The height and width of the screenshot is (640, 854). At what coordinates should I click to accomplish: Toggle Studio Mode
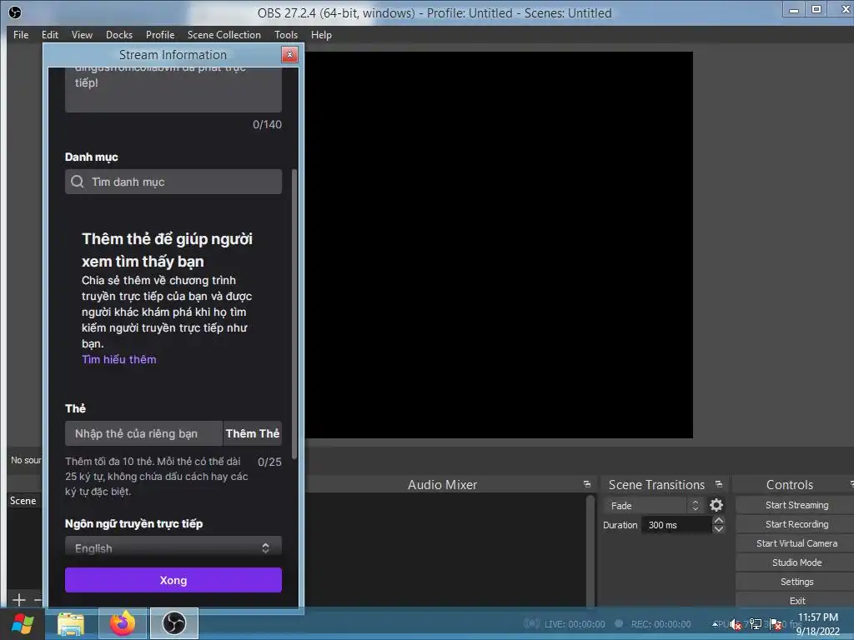coord(796,562)
